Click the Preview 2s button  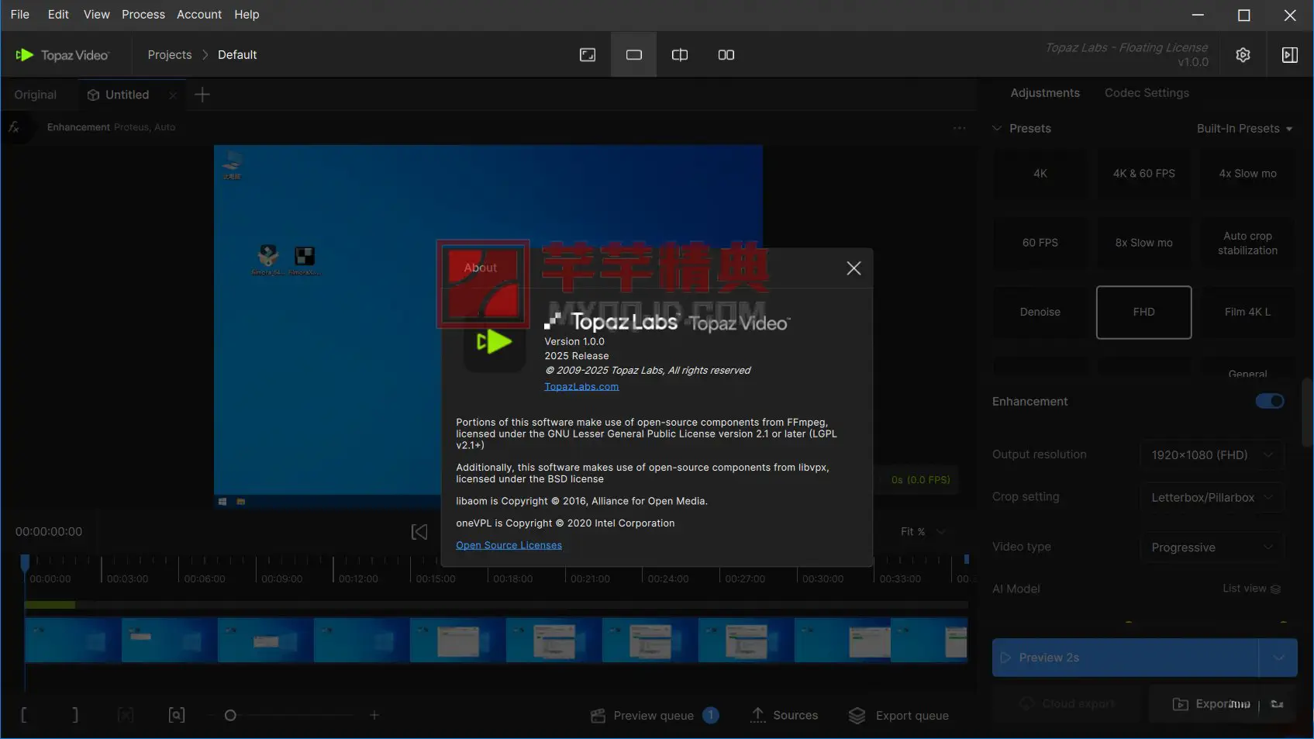(1125, 658)
